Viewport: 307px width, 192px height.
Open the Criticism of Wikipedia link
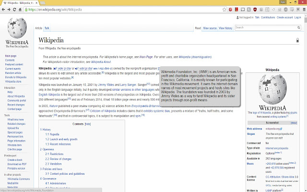(x=103, y=111)
